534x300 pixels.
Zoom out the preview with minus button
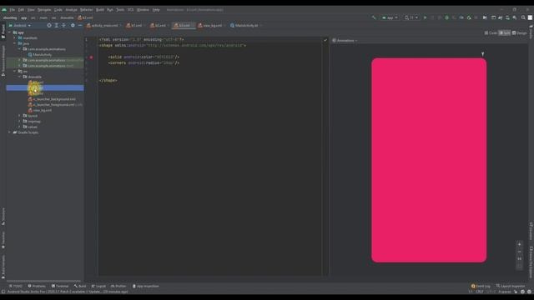pyautogui.click(x=519, y=252)
